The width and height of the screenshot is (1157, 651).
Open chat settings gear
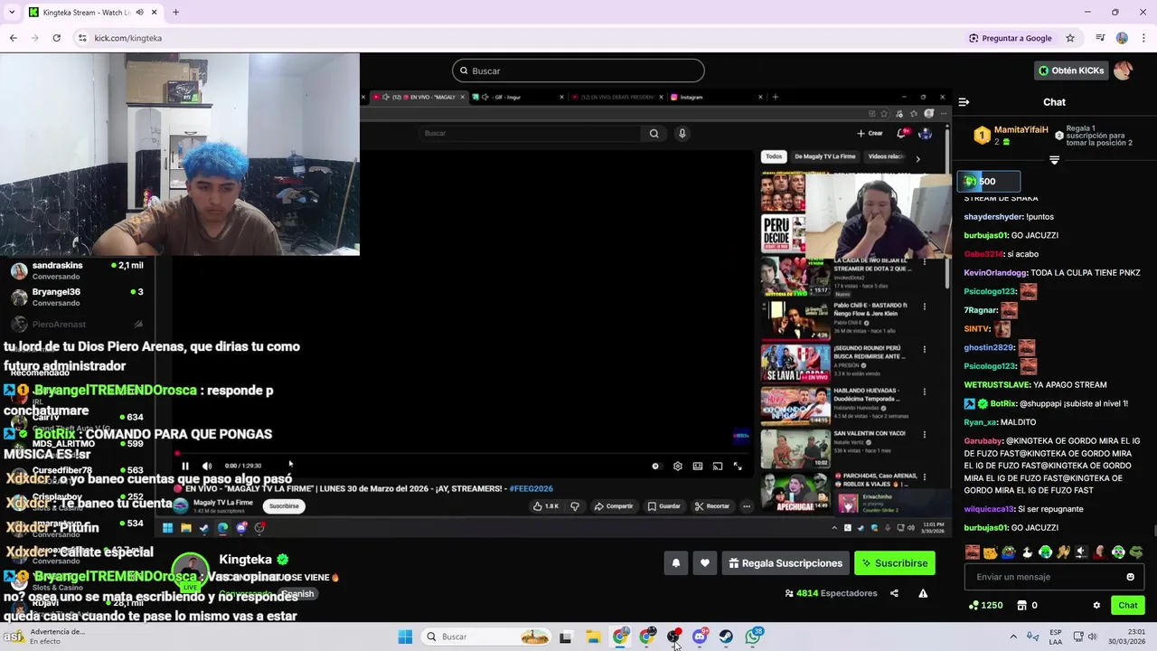click(x=1096, y=606)
